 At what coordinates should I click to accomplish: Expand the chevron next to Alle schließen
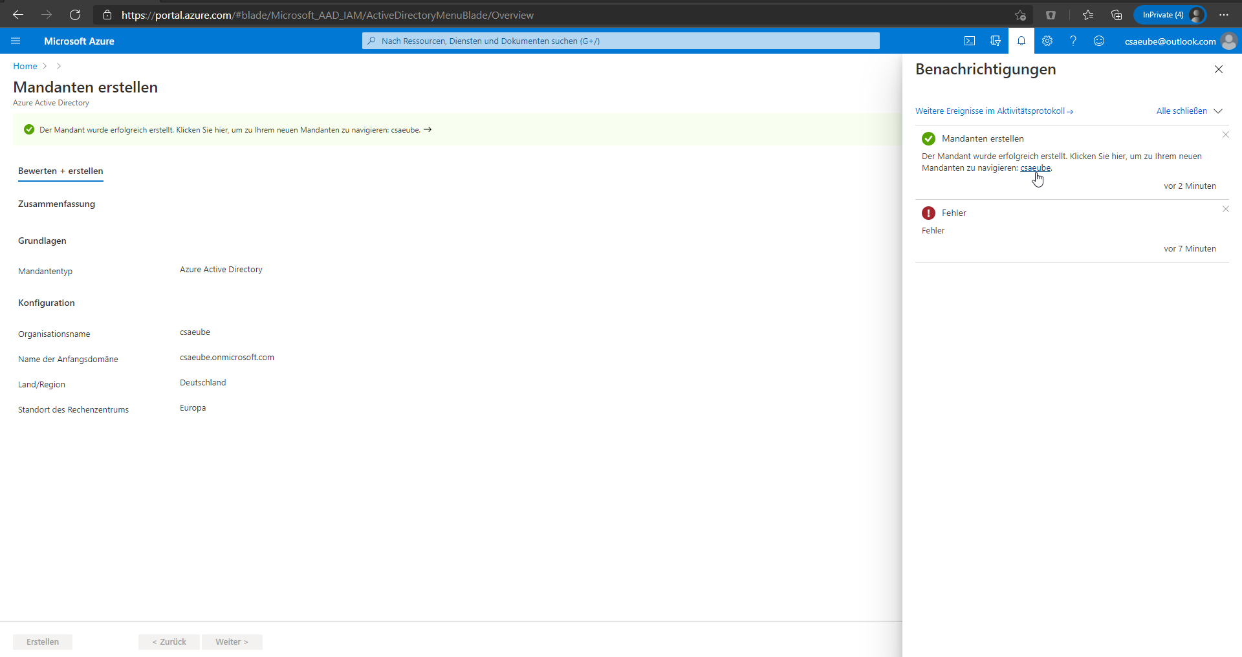point(1218,111)
